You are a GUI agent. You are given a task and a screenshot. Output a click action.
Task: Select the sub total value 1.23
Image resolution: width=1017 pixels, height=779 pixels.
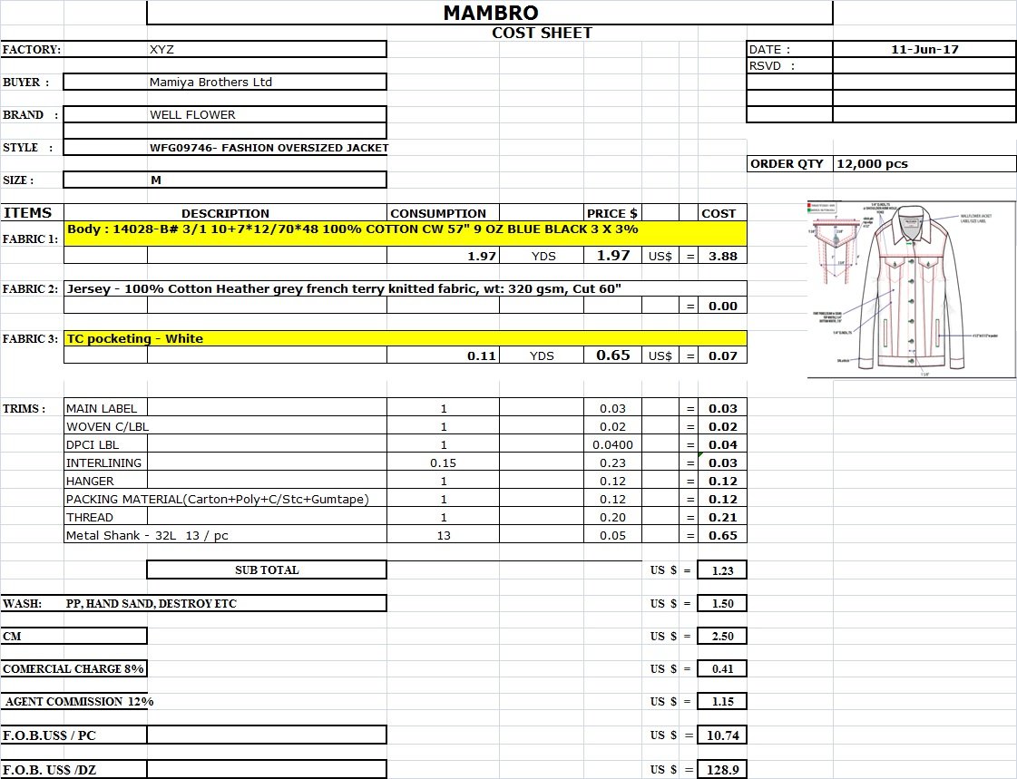722,570
